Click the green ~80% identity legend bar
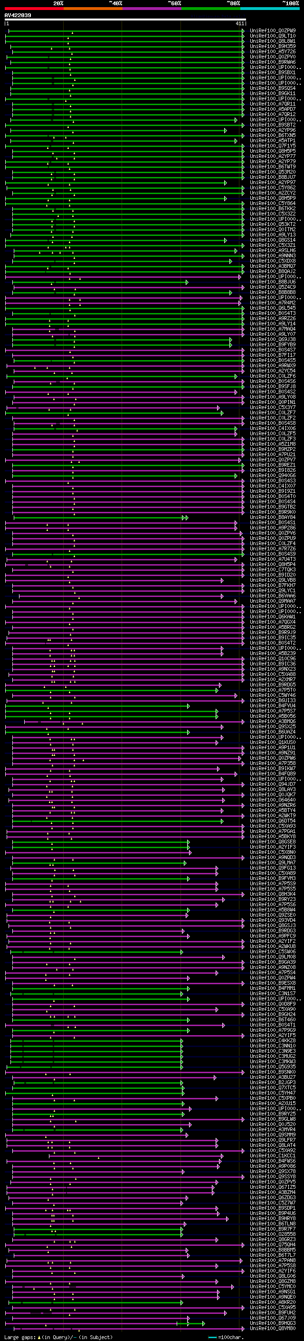The image size is (304, 1341). point(210,9)
